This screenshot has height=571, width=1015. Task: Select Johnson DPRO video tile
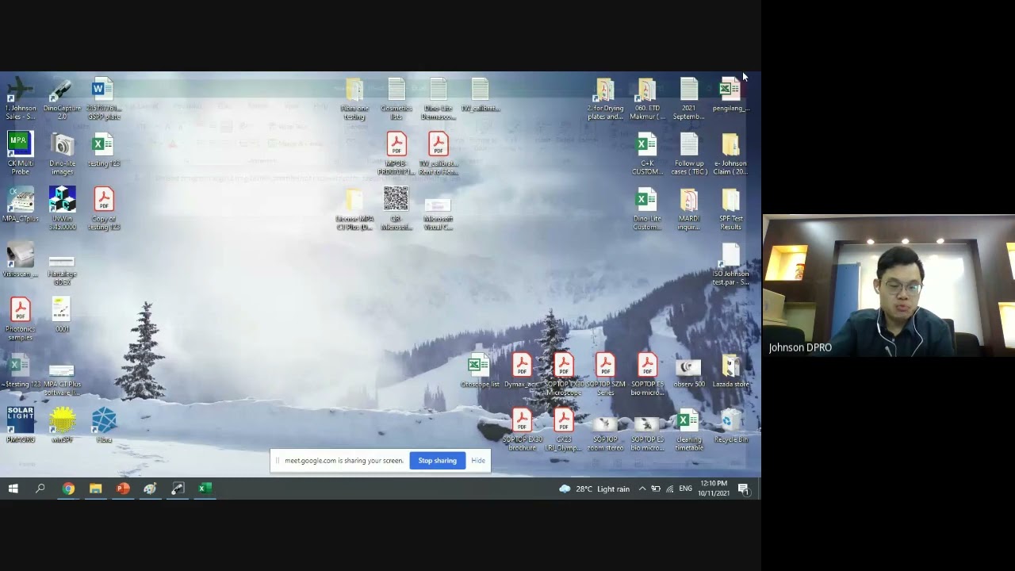point(889,285)
